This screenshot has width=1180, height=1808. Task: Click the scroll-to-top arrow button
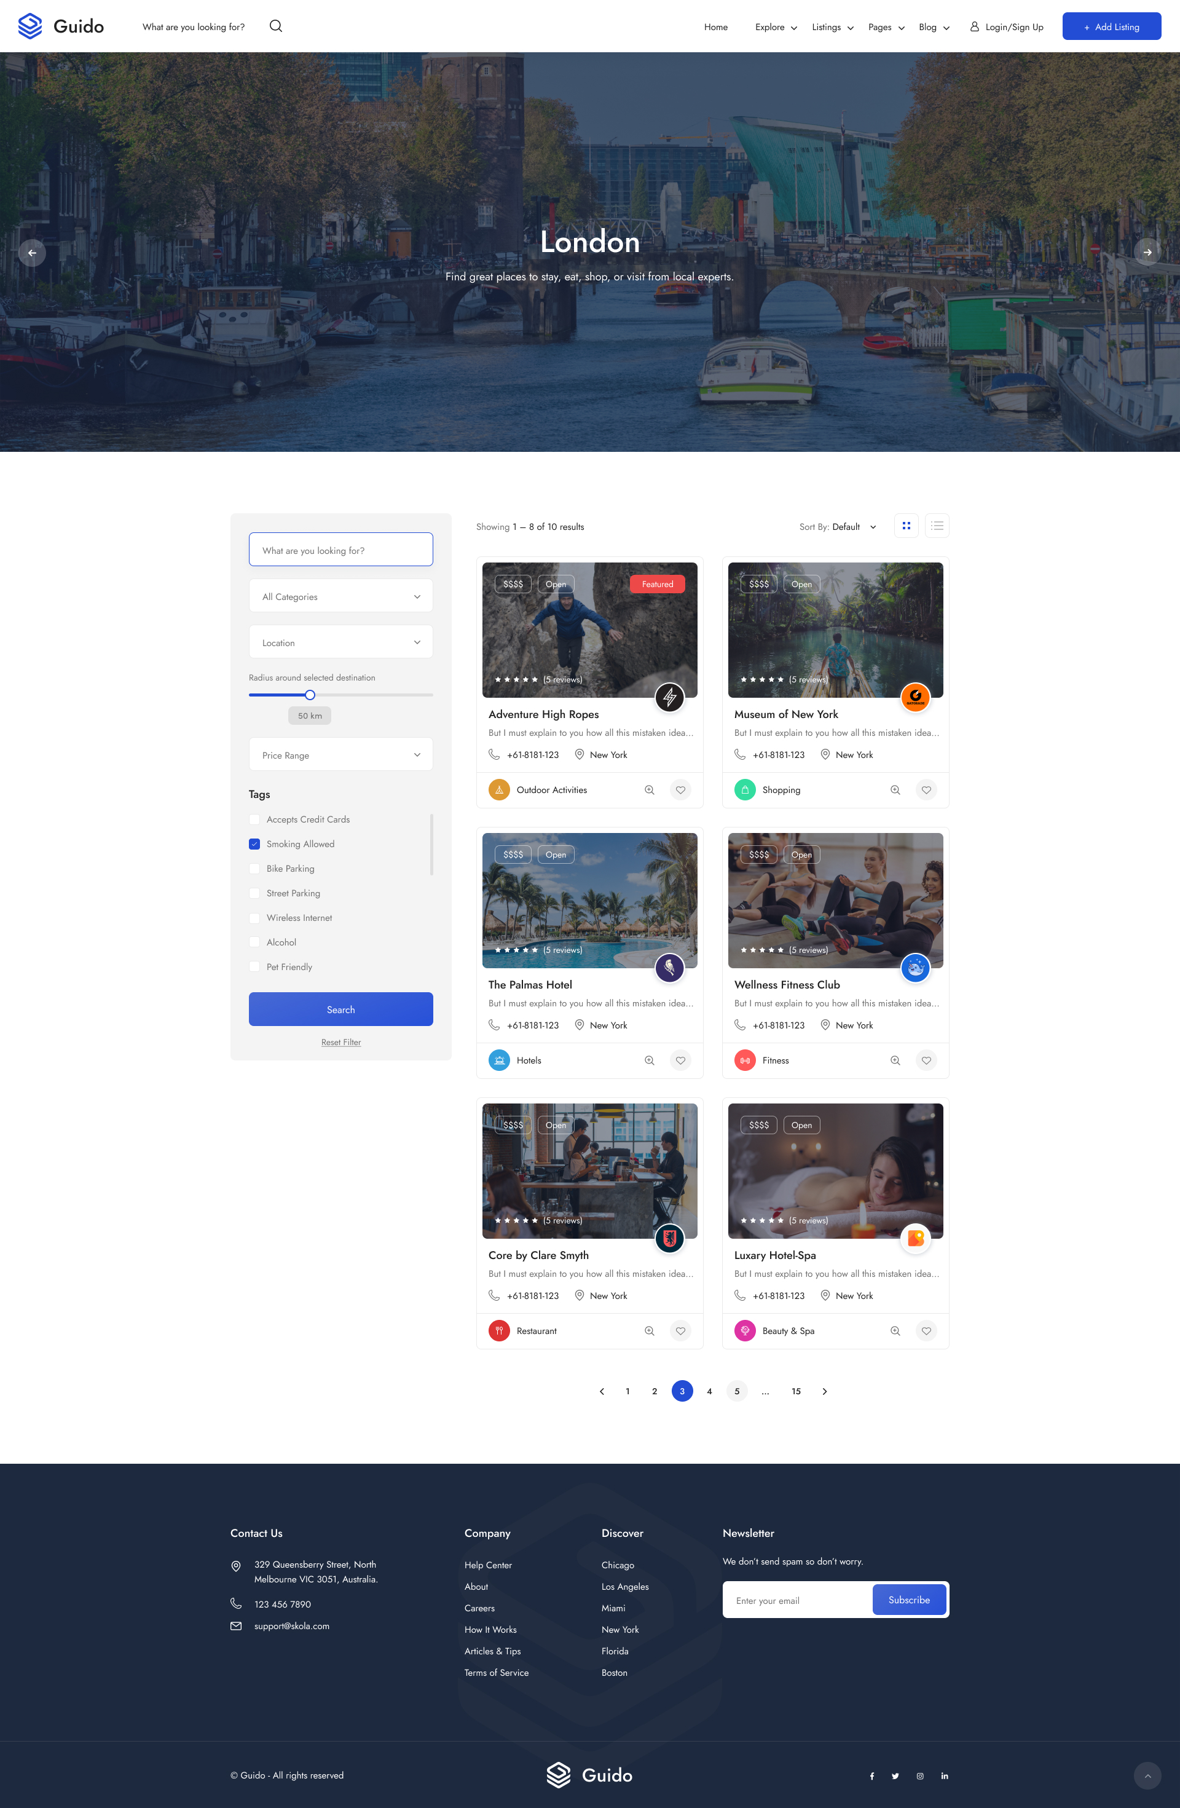(x=1147, y=1776)
